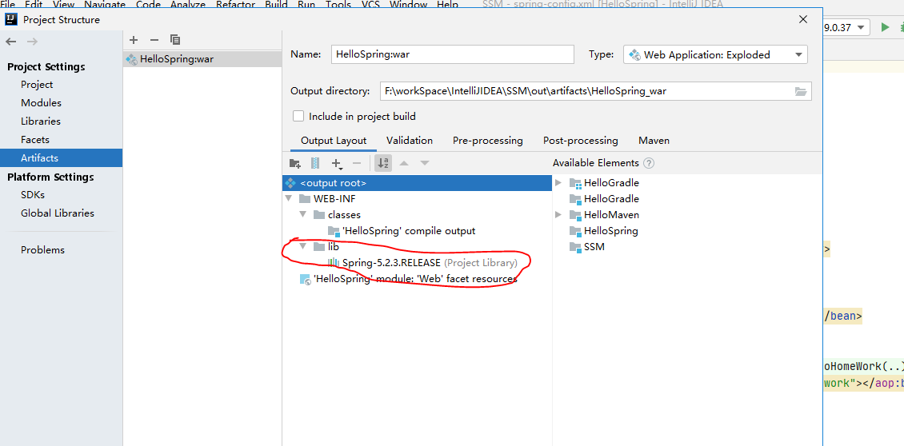Click the back navigation arrow
This screenshot has width=904, height=446.
pos(11,42)
